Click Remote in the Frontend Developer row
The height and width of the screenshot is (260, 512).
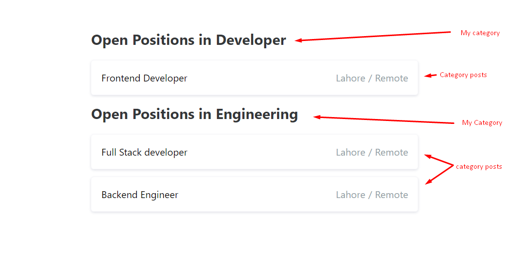pos(391,78)
